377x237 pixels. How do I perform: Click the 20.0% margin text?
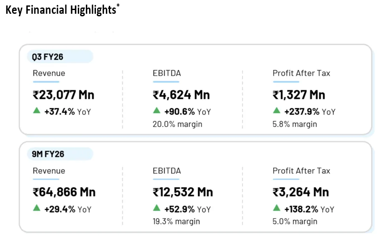click(178, 124)
